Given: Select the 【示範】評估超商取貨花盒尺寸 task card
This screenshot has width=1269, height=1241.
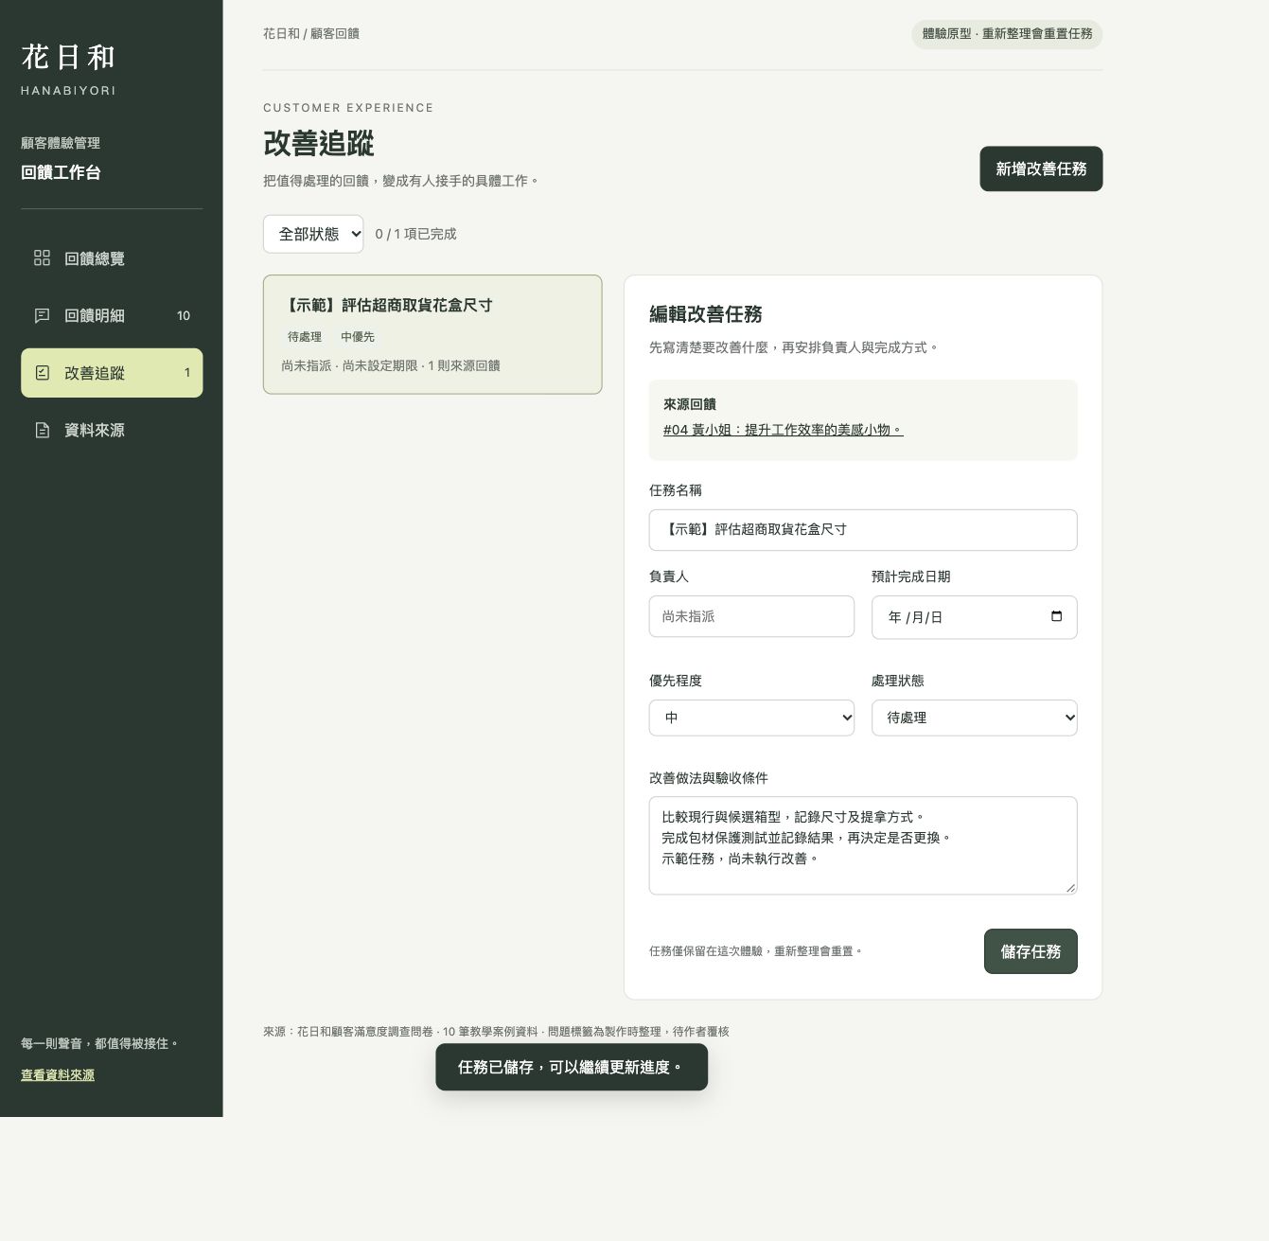Looking at the screenshot, I should pyautogui.click(x=432, y=334).
